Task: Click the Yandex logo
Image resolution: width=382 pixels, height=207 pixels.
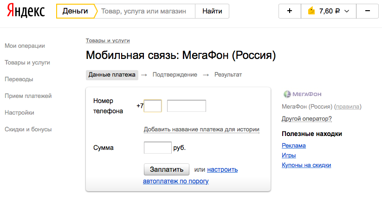Action: pyautogui.click(x=26, y=11)
